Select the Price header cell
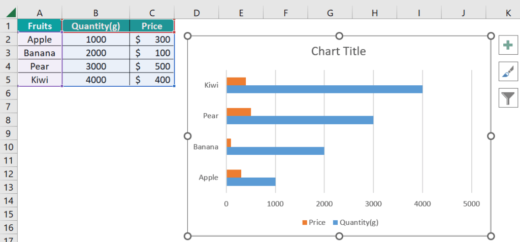Viewport: 520px width, 242px height. [152, 26]
